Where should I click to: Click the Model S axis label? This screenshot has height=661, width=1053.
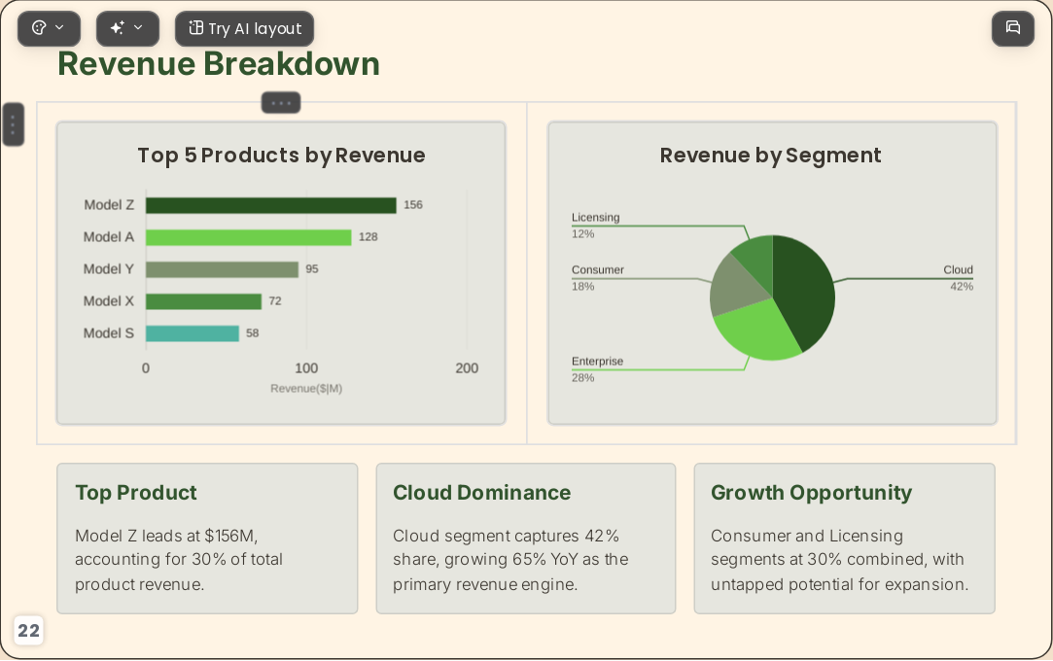(109, 333)
